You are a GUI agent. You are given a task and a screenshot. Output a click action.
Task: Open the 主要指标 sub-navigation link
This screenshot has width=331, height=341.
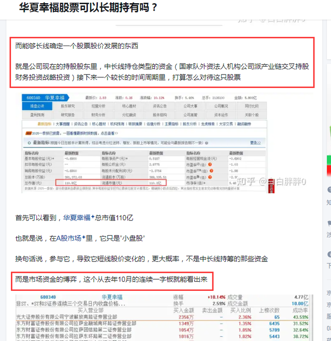click(x=171, y=124)
